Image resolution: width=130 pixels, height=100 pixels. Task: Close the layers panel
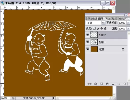click(x=129, y=15)
